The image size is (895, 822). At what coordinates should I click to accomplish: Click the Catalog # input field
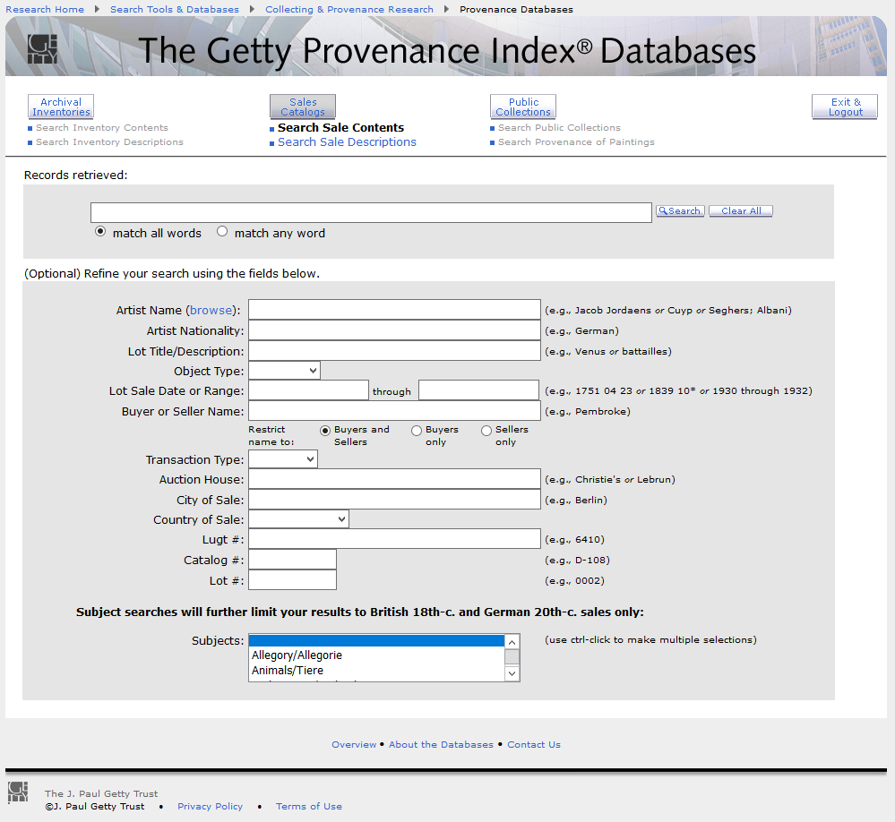[292, 560]
